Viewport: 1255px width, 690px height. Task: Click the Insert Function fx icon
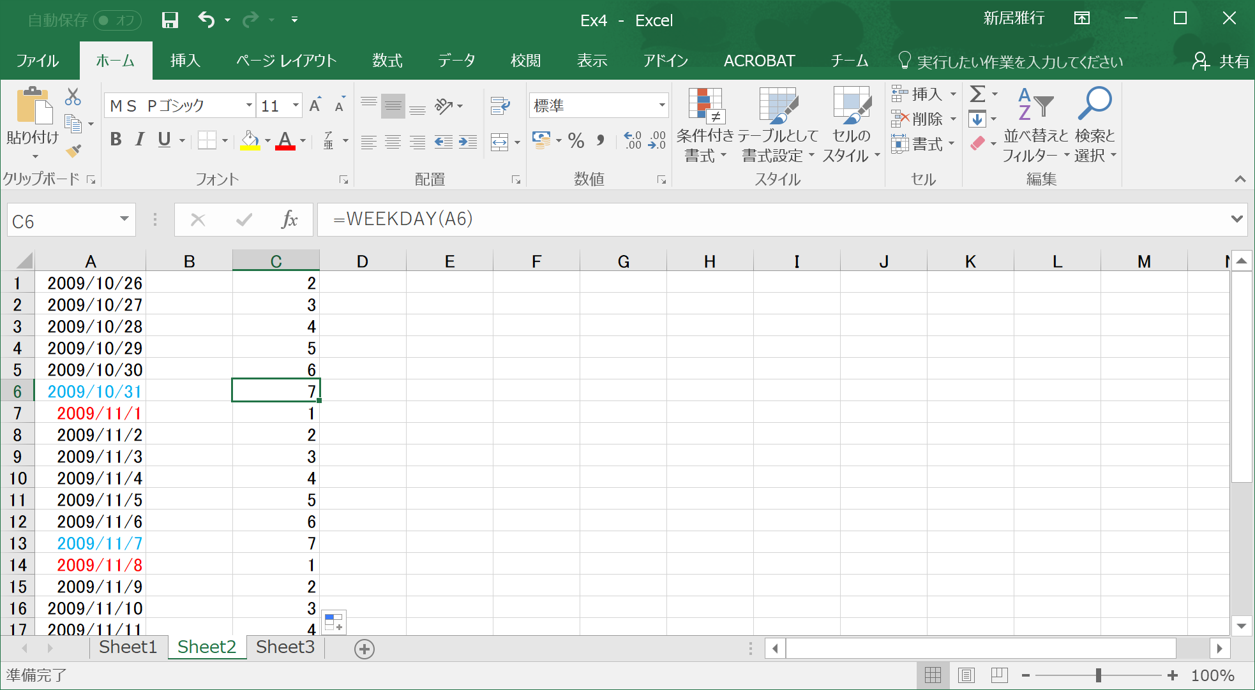(x=289, y=220)
